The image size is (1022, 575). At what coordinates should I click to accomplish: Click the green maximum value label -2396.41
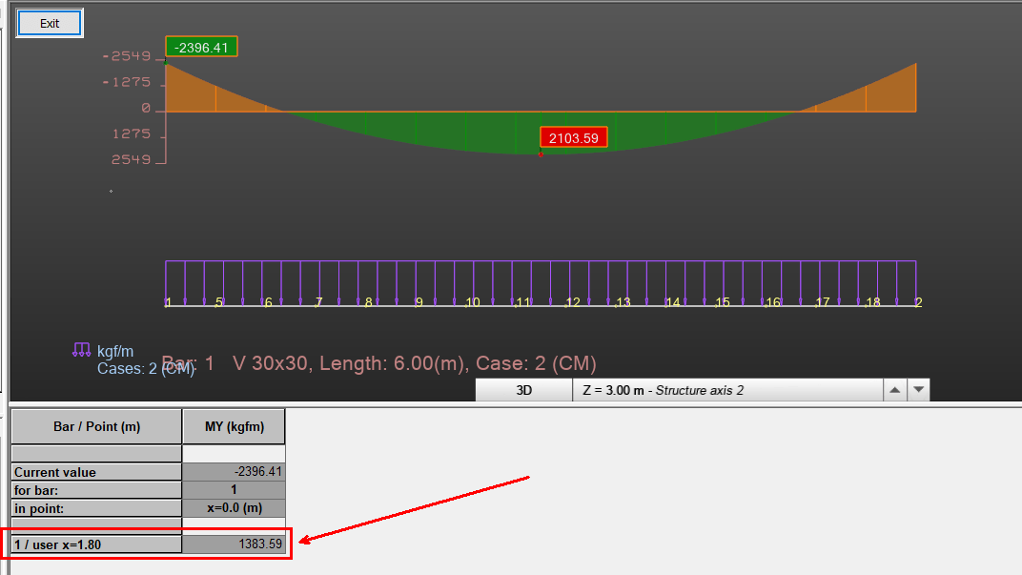[x=201, y=45]
